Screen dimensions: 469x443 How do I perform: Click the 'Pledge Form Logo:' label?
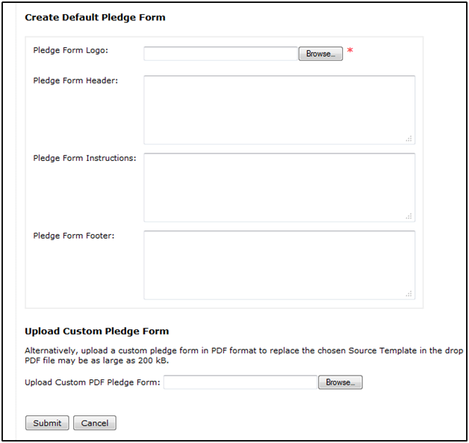click(71, 50)
